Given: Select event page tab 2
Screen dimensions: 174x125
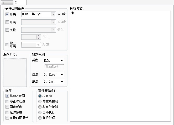Looking at the screenshot, I should pos(20,2).
